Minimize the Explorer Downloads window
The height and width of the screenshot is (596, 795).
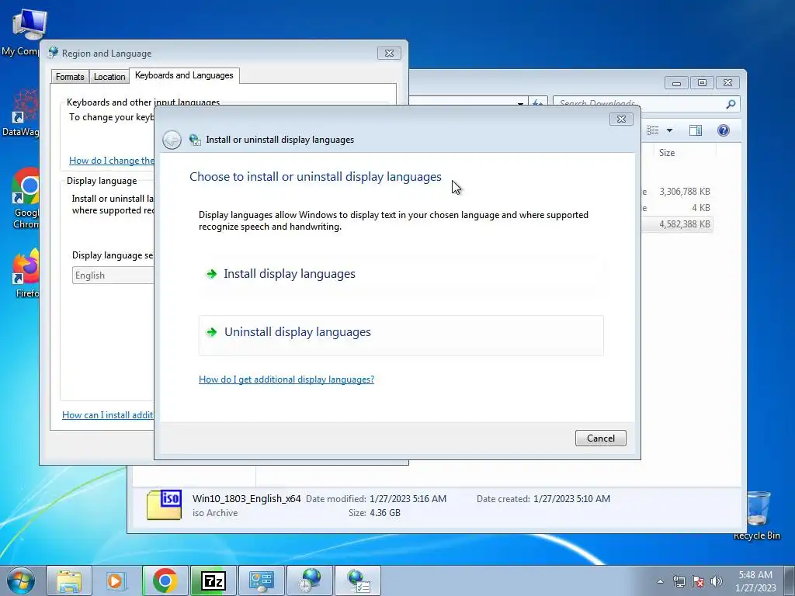(x=676, y=82)
